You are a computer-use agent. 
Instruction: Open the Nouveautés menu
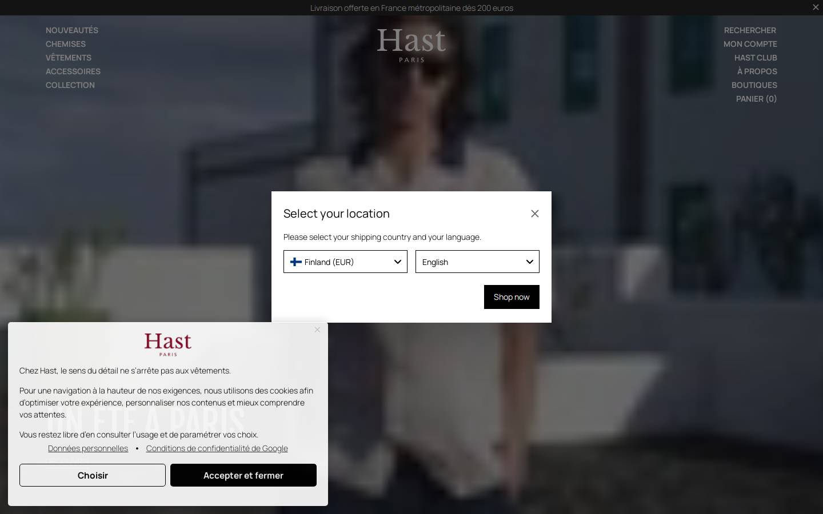pyautogui.click(x=72, y=30)
